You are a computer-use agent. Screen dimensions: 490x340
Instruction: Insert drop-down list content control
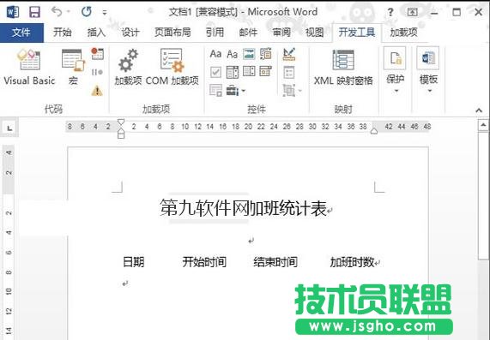click(249, 72)
